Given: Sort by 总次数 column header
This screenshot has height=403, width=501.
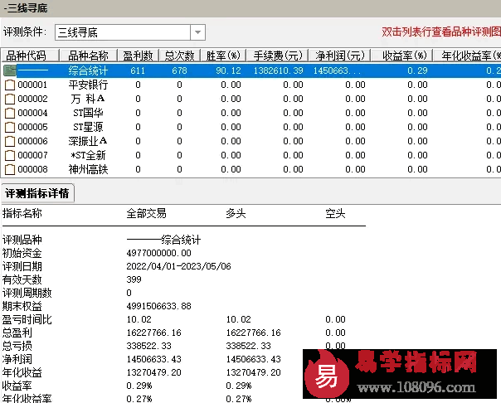Looking at the screenshot, I should [179, 56].
